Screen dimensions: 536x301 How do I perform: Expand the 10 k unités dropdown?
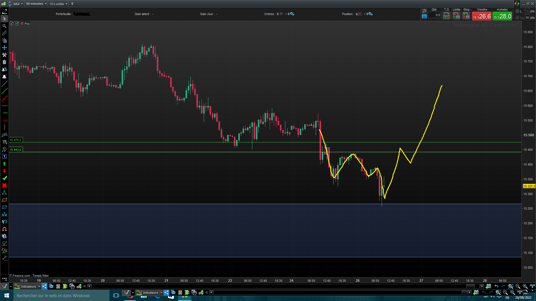58,4
